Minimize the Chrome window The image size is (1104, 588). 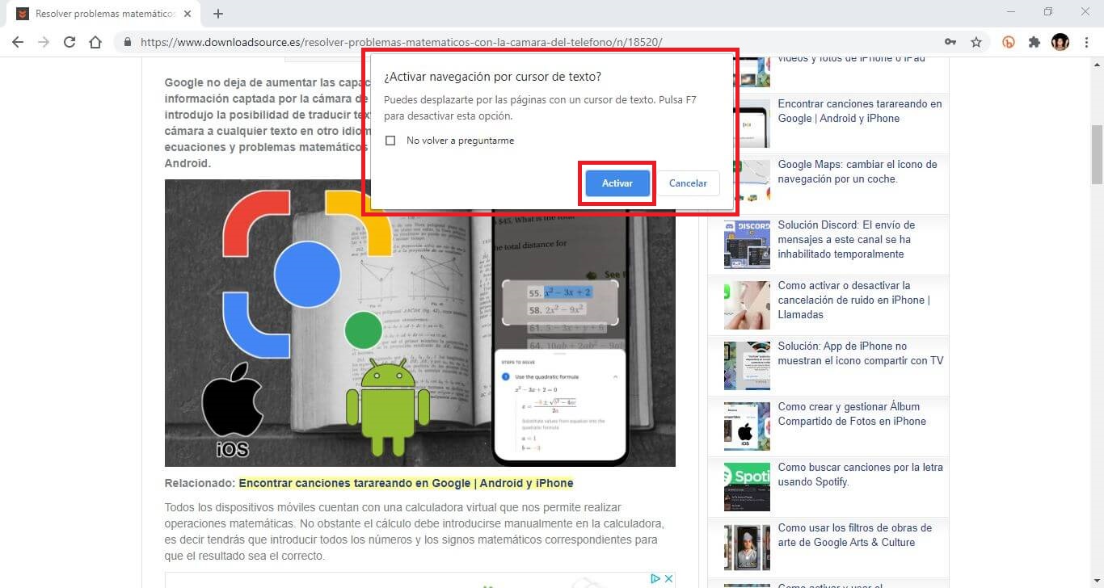[x=1011, y=12]
